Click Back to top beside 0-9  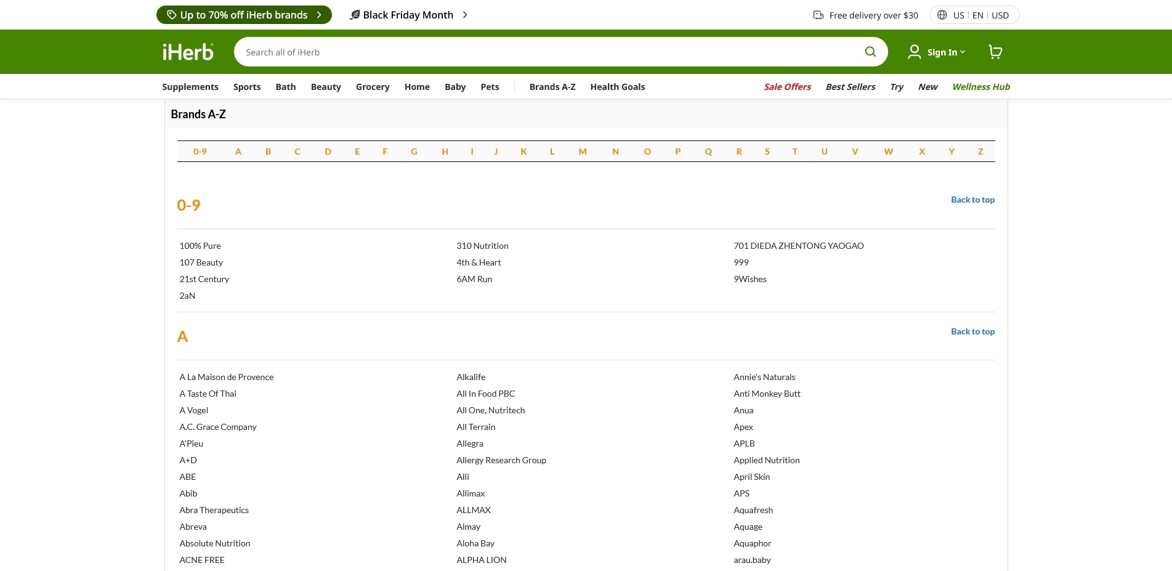(972, 200)
